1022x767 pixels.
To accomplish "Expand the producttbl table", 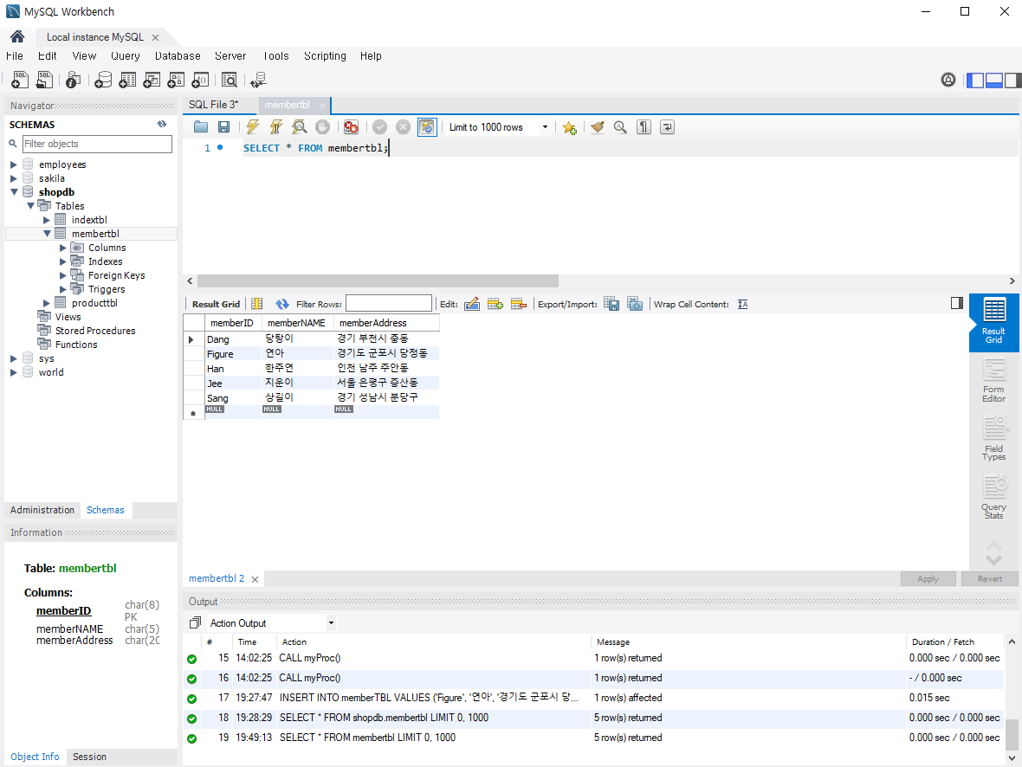I will point(46,303).
